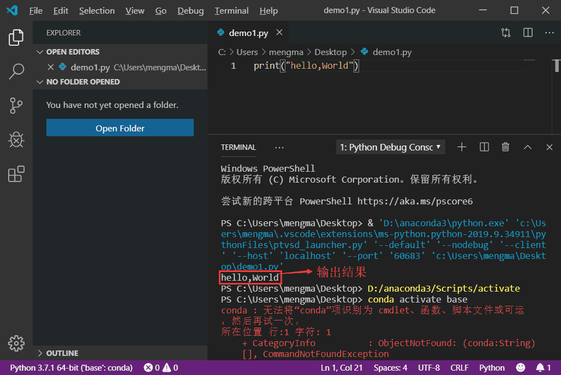This screenshot has height=375, width=561.
Task: Click the Open Folder button
Action: coord(120,128)
